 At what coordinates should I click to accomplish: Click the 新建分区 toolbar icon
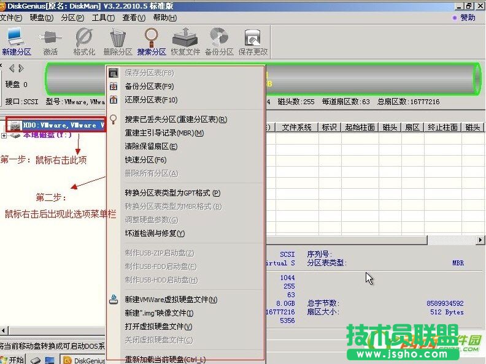[x=16, y=42]
